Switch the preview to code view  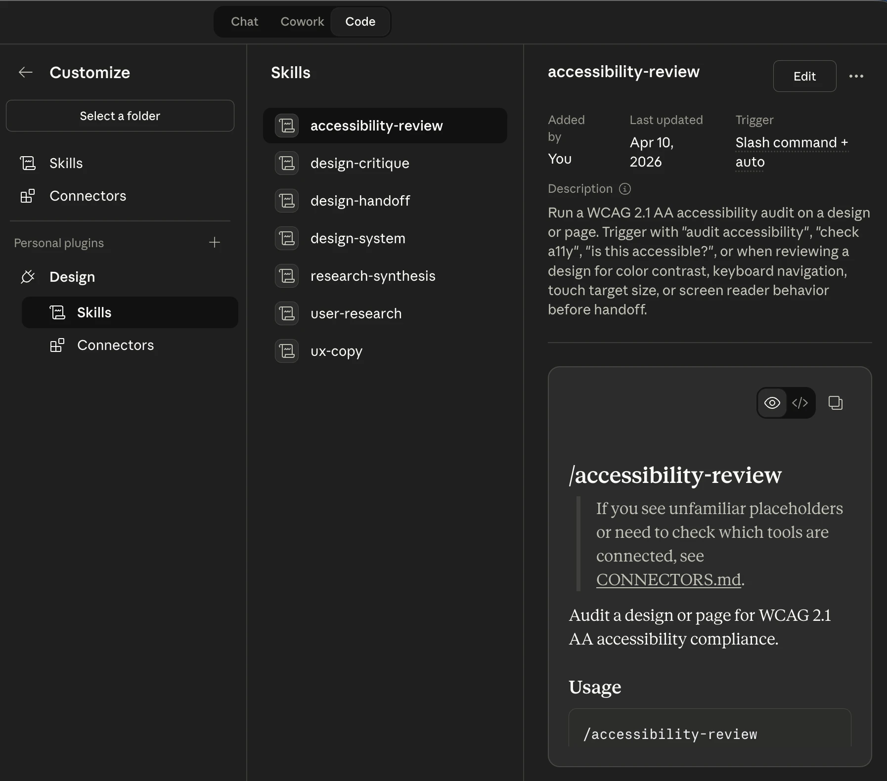(x=800, y=403)
